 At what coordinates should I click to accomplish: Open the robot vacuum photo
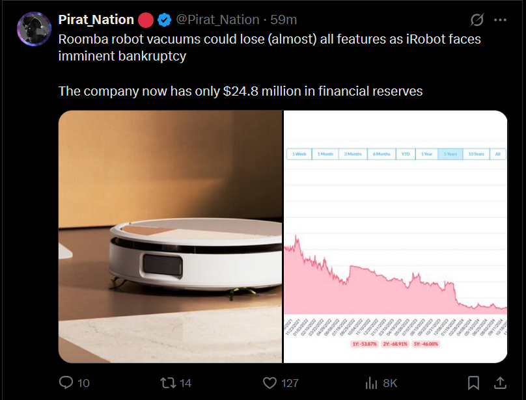coord(170,236)
